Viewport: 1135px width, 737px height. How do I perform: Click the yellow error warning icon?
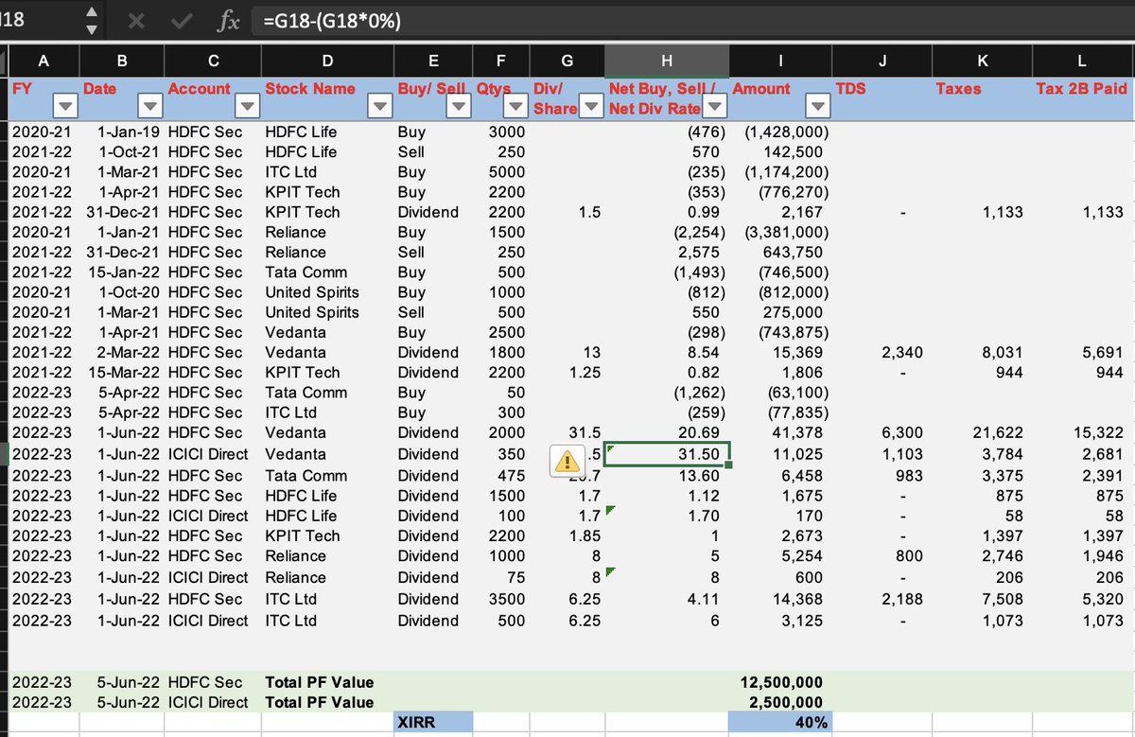click(567, 461)
